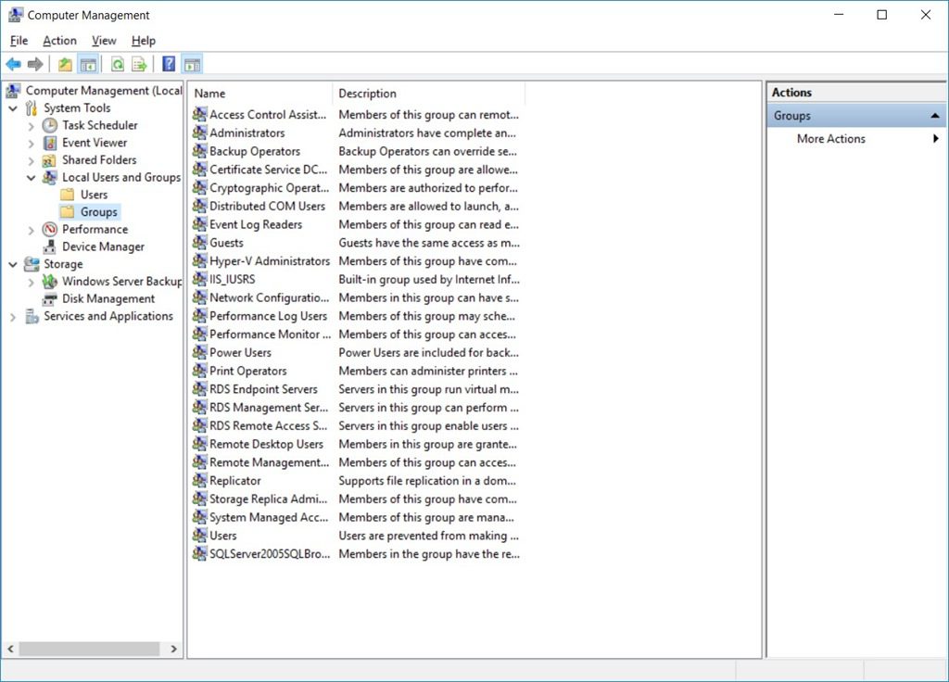Viewport: 949px width, 682px height.
Task: Collapse the Groups section using its chevron
Action: pyautogui.click(x=935, y=115)
